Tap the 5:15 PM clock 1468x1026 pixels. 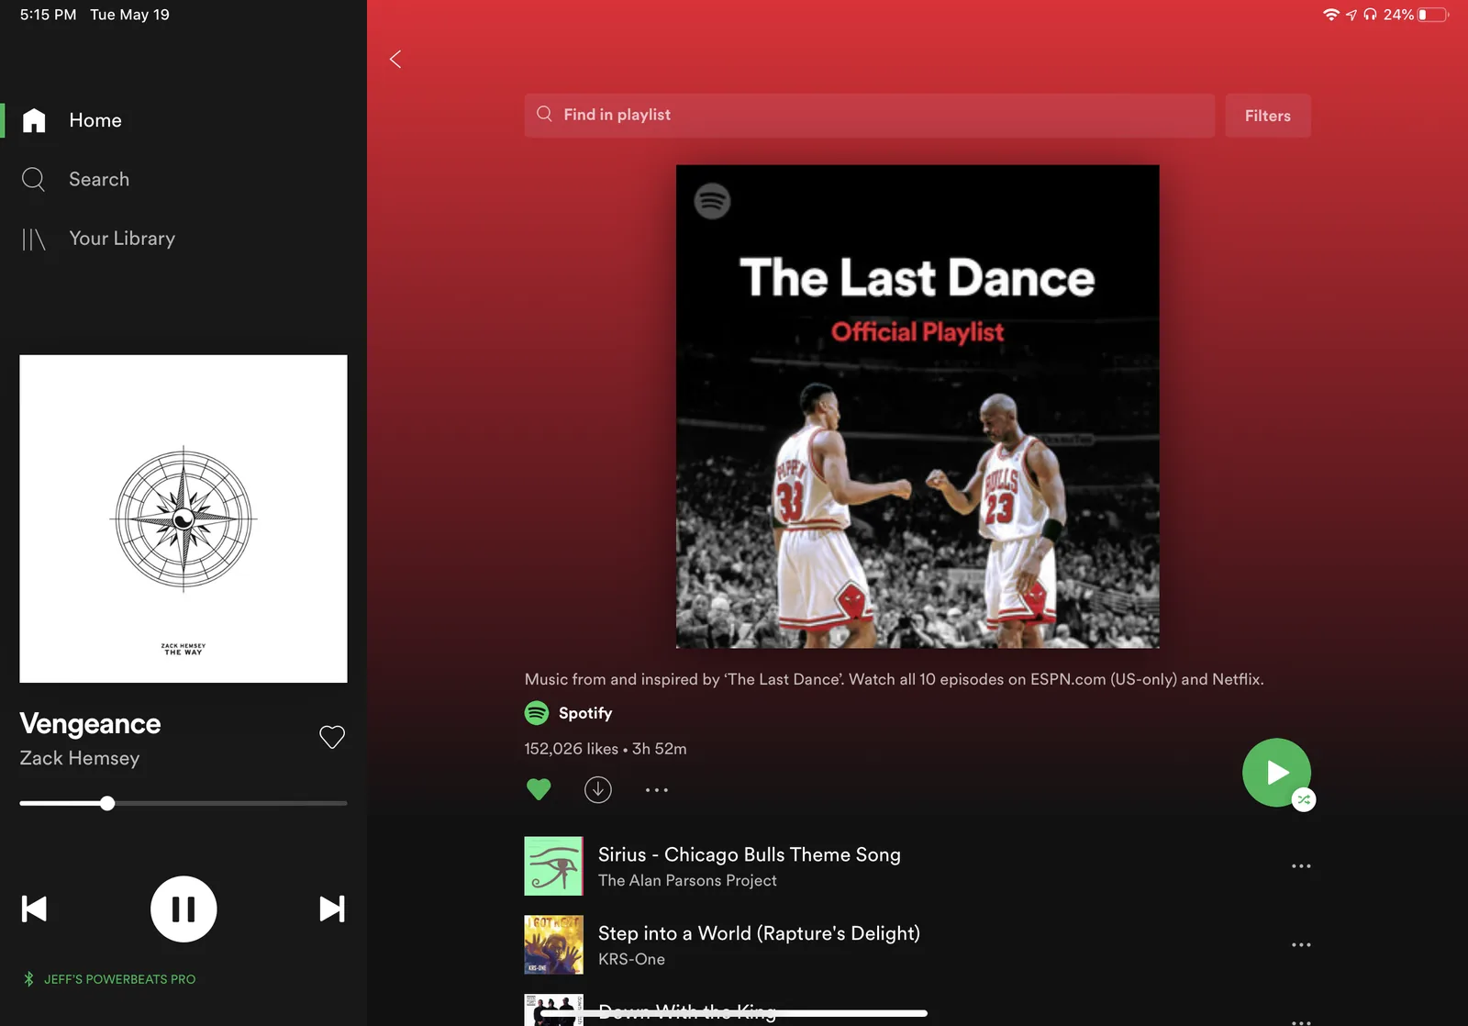[x=48, y=15]
